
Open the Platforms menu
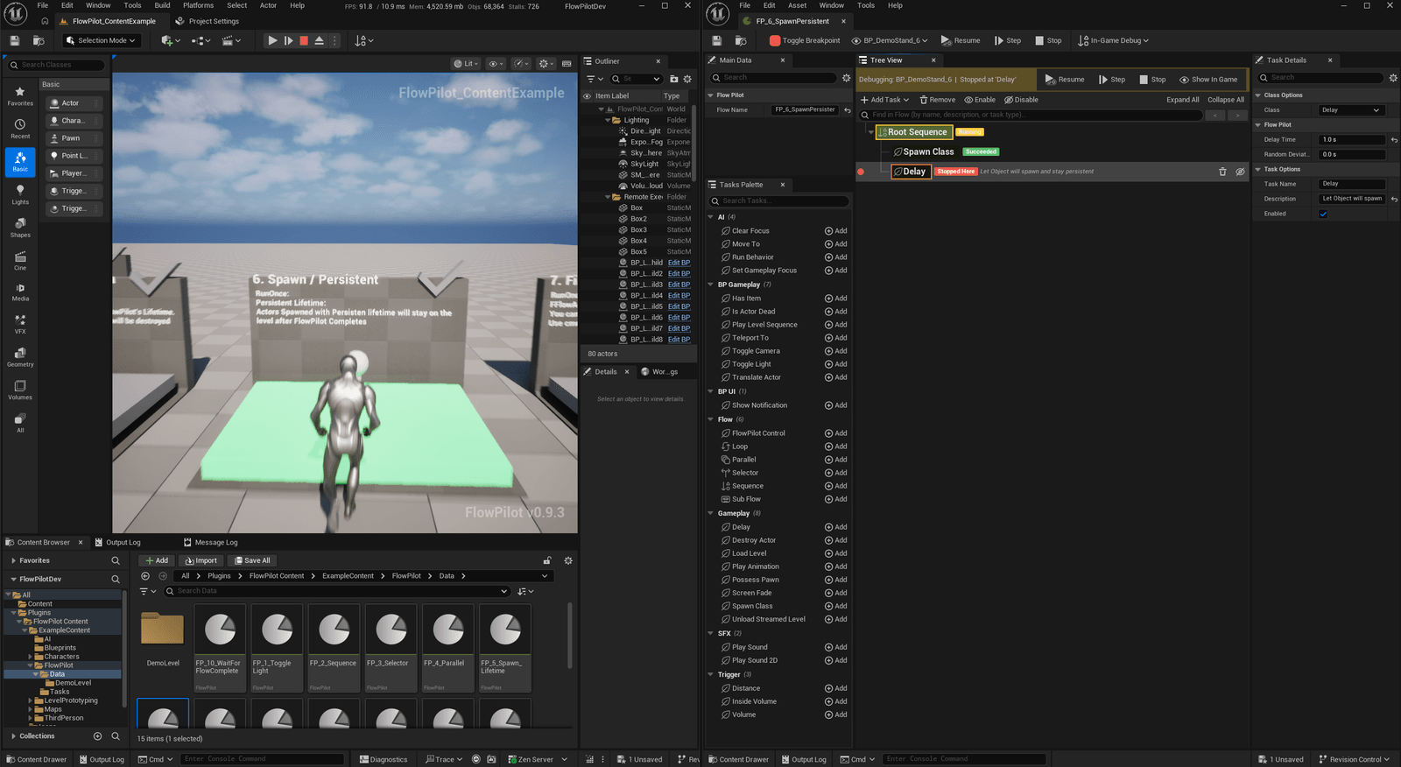pyautogui.click(x=198, y=5)
